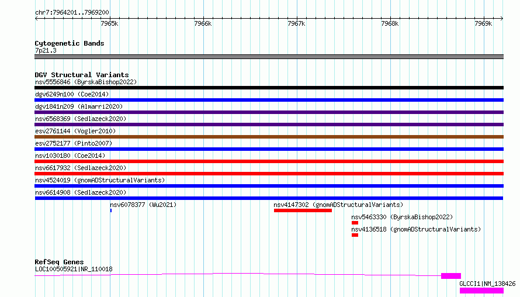Select nsv6078377 (Wu2021) label
Image resolution: width=520 pixels, height=297 pixels.
pos(143,205)
